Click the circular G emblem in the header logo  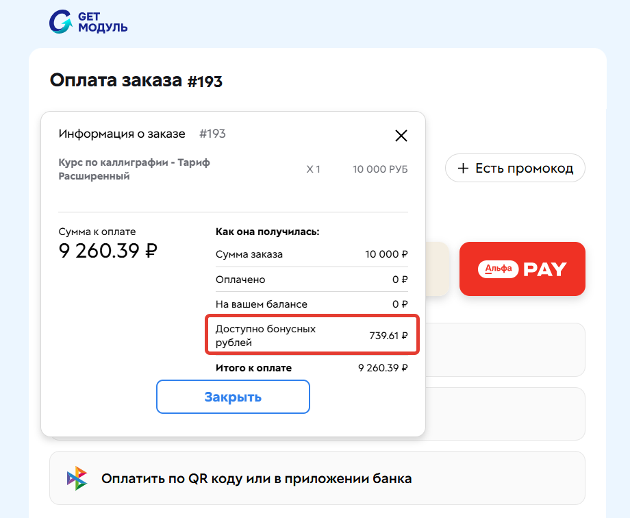60,22
